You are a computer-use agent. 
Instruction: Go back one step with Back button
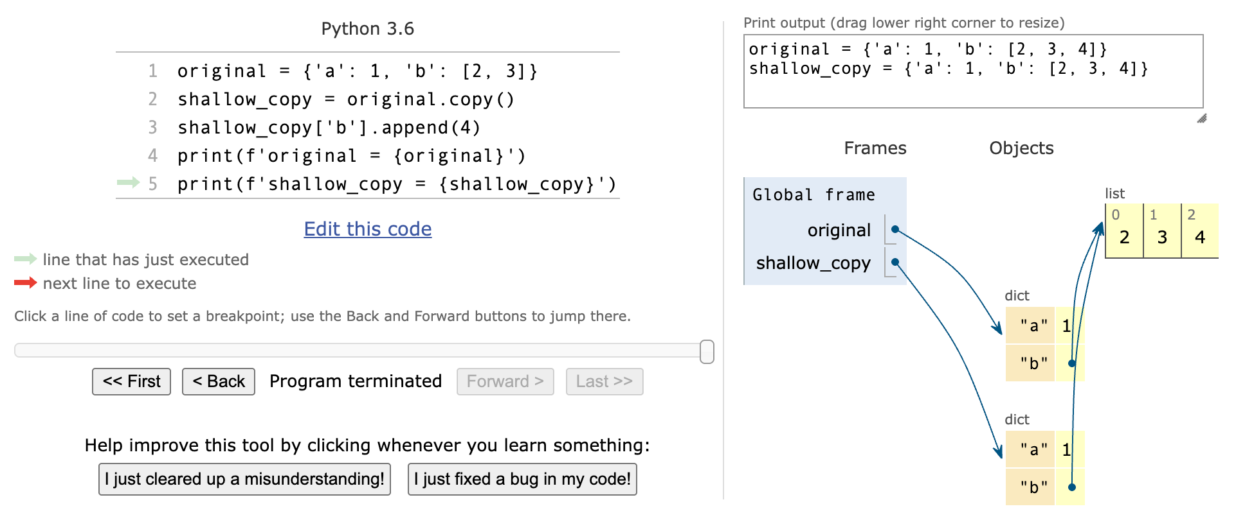tap(219, 381)
